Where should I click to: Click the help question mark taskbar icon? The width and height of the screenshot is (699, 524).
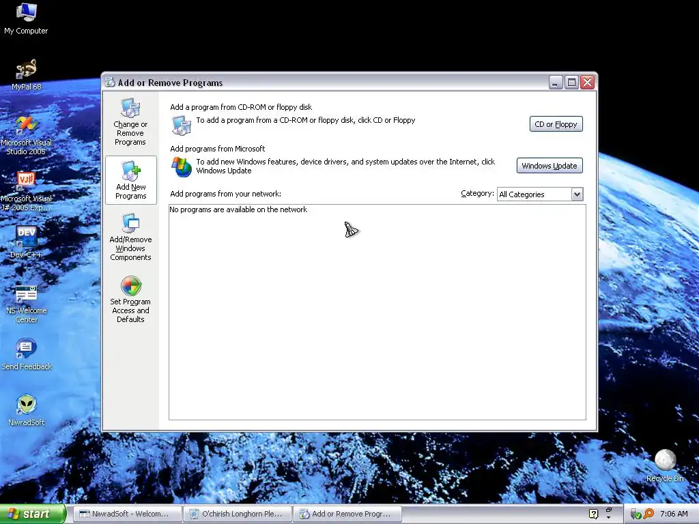point(593,514)
